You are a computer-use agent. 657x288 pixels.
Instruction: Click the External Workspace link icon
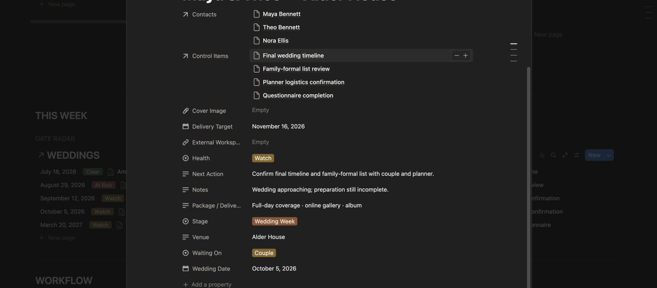click(186, 142)
